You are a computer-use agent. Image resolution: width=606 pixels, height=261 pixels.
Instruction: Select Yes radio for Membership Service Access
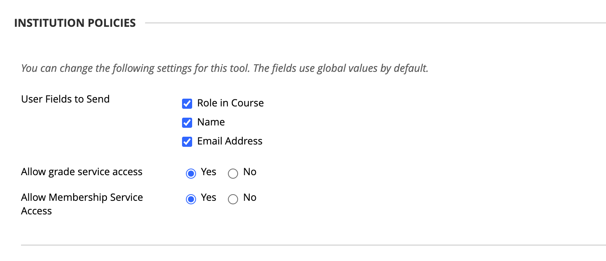click(x=191, y=199)
